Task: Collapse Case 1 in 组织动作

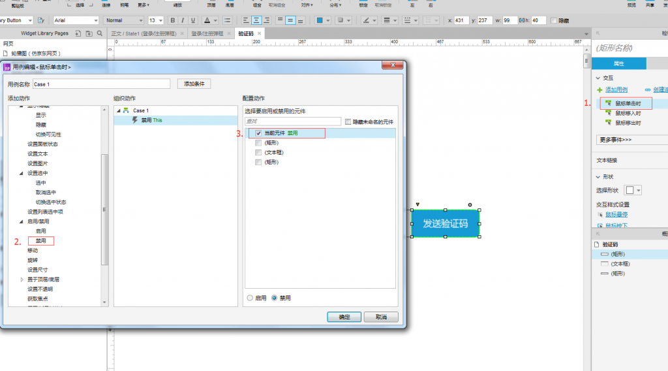Action: coord(119,110)
